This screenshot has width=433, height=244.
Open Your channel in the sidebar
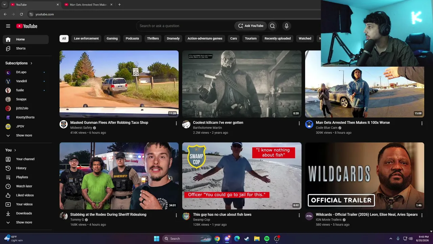point(26,159)
